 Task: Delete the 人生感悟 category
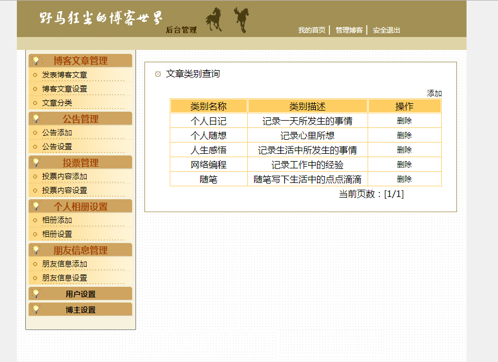coord(404,150)
